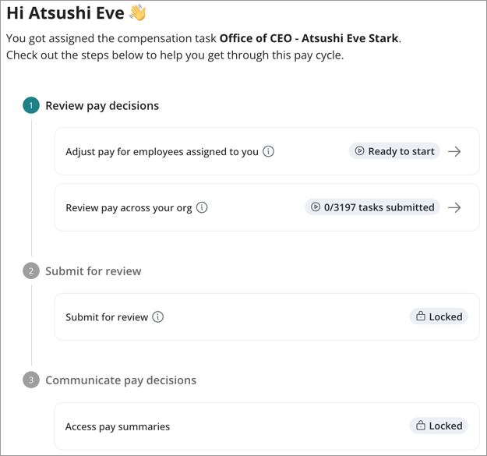Click info icon next to Adjust pay for employees

tap(268, 152)
